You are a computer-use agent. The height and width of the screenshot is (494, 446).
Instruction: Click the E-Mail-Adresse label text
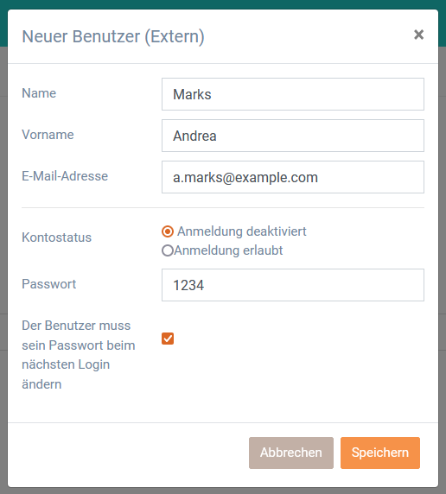tap(65, 176)
